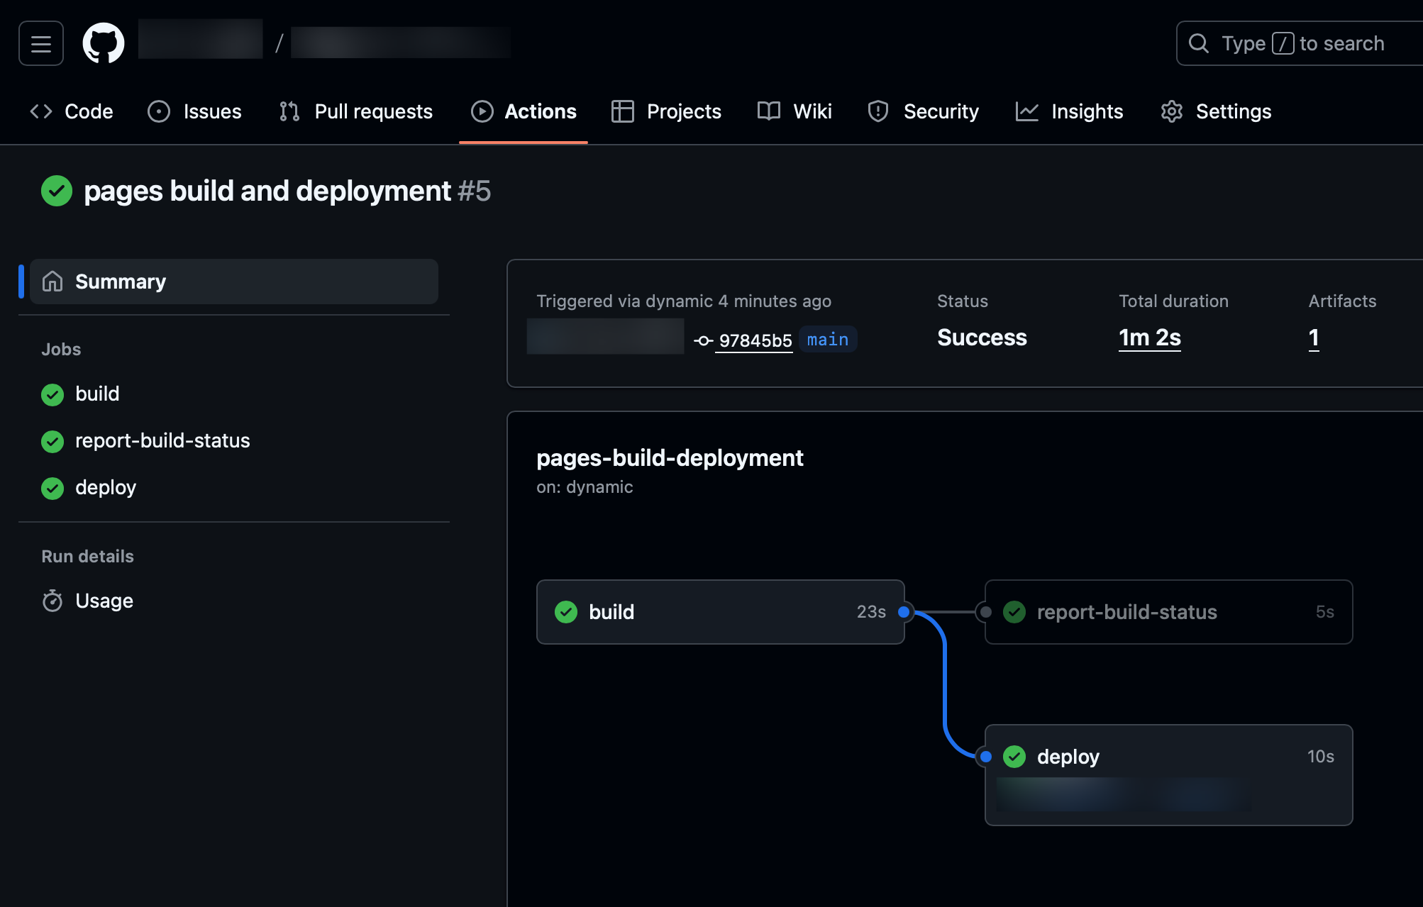The height and width of the screenshot is (907, 1423).
Task: Click the Pull requests branch icon
Action: click(x=289, y=111)
